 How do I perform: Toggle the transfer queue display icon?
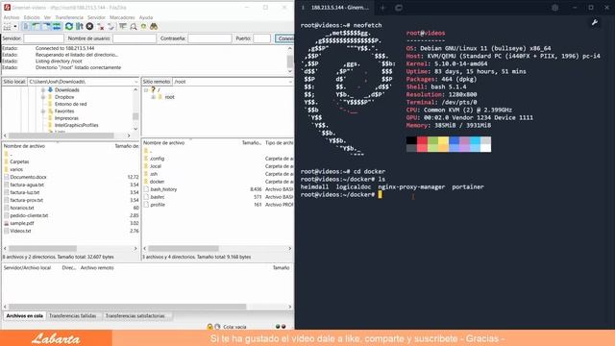57,26
